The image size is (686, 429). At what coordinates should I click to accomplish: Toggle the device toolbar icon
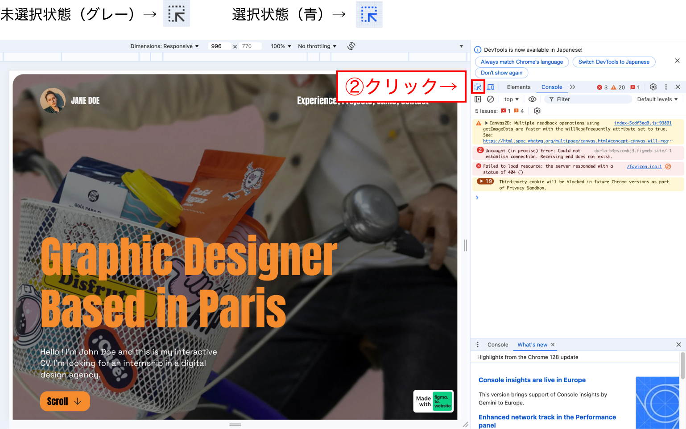pyautogui.click(x=491, y=87)
